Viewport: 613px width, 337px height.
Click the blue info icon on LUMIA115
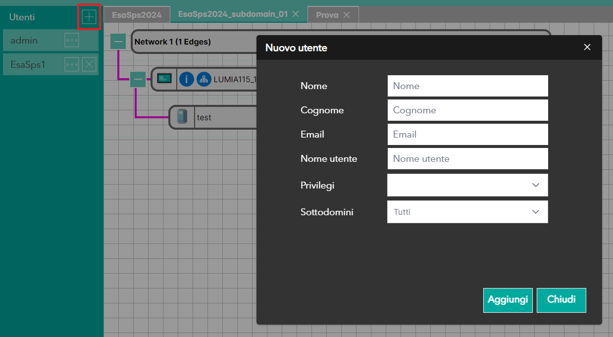point(186,79)
